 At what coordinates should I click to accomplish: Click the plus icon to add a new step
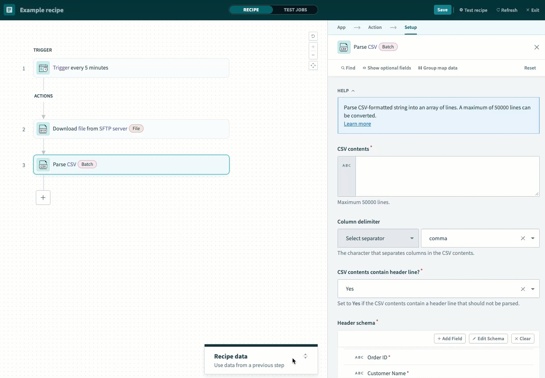[43, 198]
